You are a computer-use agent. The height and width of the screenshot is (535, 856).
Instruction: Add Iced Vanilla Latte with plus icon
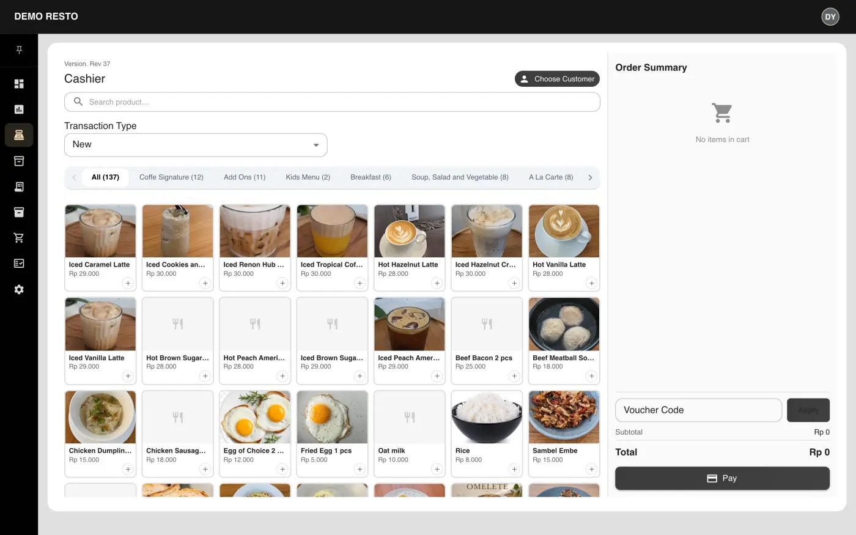128,376
